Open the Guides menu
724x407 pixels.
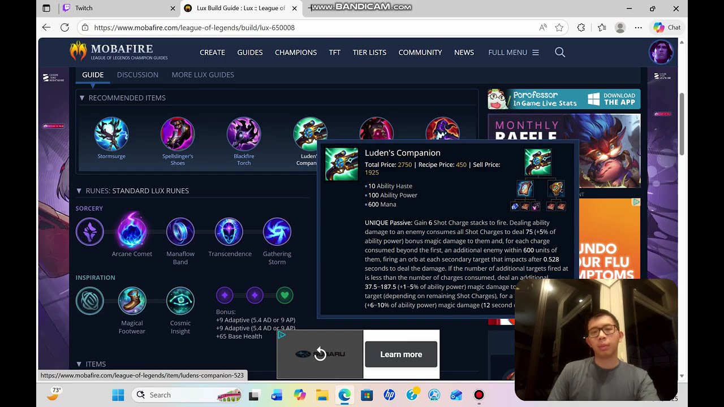tap(250, 52)
